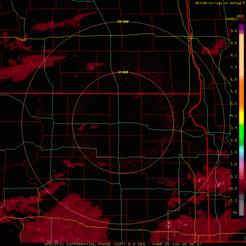Screen dimensions: 246x246
Task: Select the 7.4 legend value
Action: (x=234, y=67)
